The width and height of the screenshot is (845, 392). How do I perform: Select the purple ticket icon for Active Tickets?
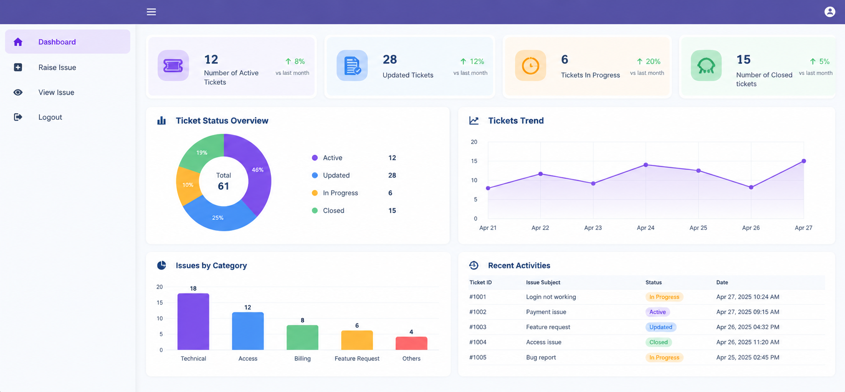point(173,66)
